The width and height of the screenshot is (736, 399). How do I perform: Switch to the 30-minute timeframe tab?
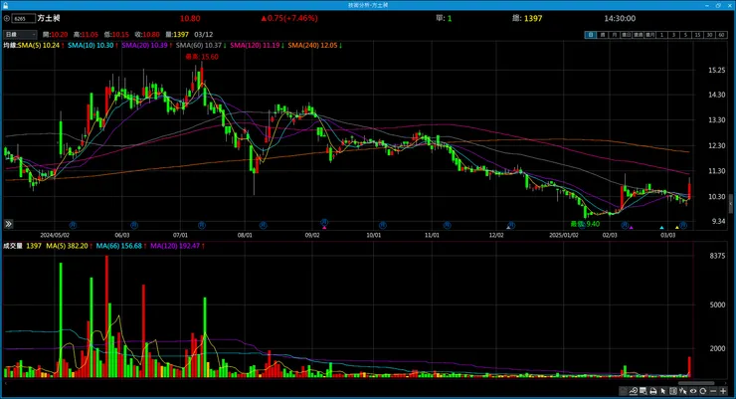point(709,35)
